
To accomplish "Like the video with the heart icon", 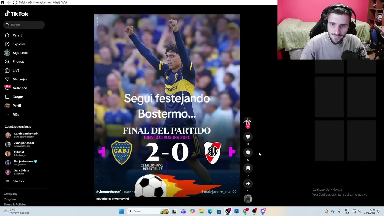I will point(248,137).
